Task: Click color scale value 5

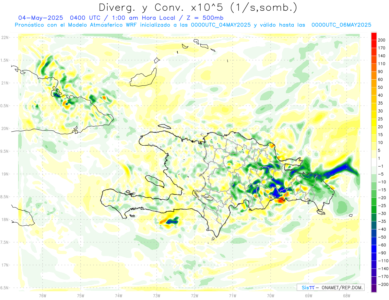Action: (380, 150)
